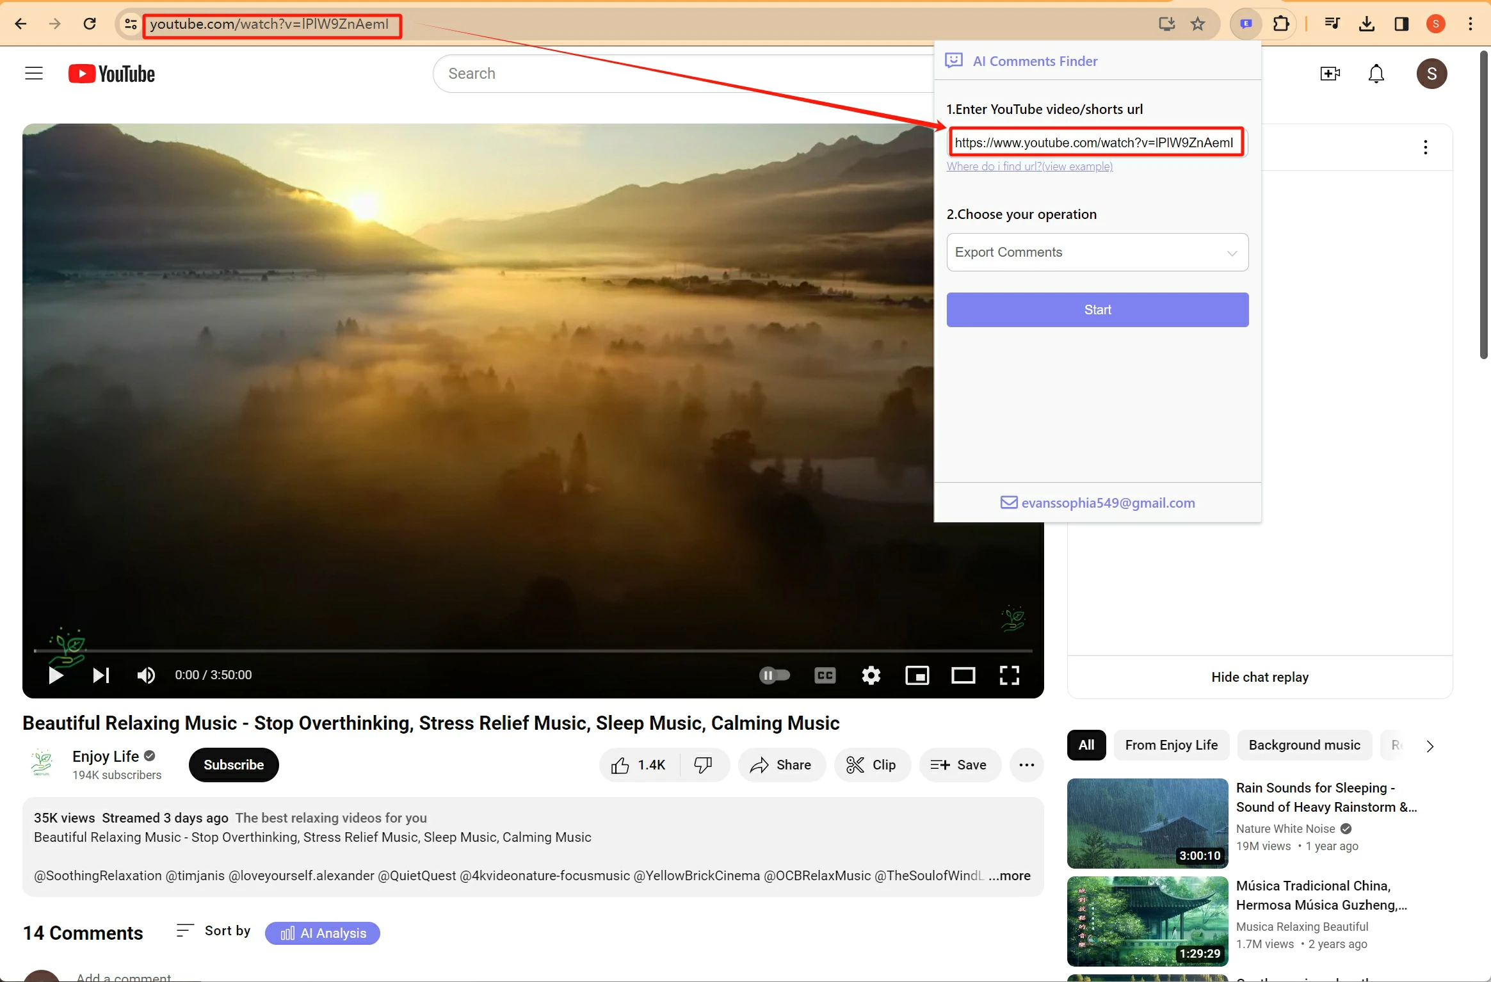This screenshot has width=1491, height=982.
Task: Click Hide chat replay
Action: click(x=1260, y=677)
